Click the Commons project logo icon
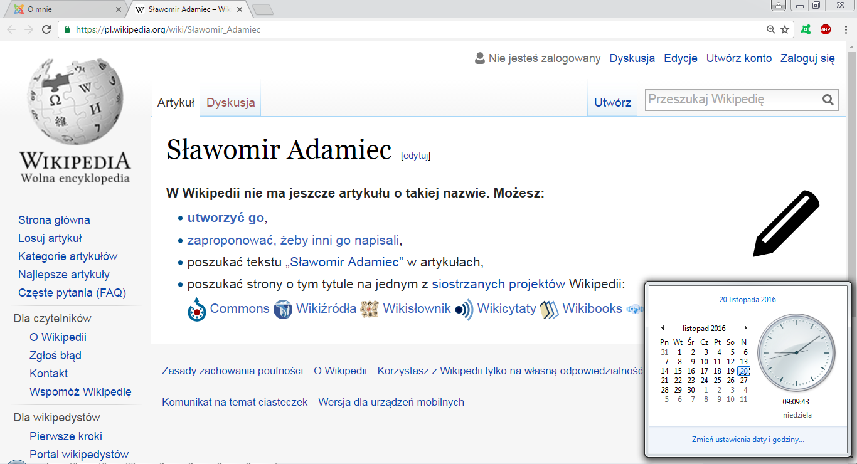This screenshot has height=464, width=857. pos(197,309)
